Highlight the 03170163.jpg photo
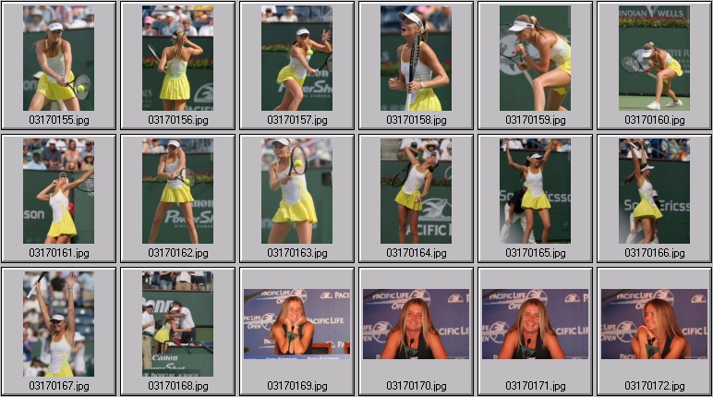Viewport: 713px width, 397px height. (x=296, y=191)
